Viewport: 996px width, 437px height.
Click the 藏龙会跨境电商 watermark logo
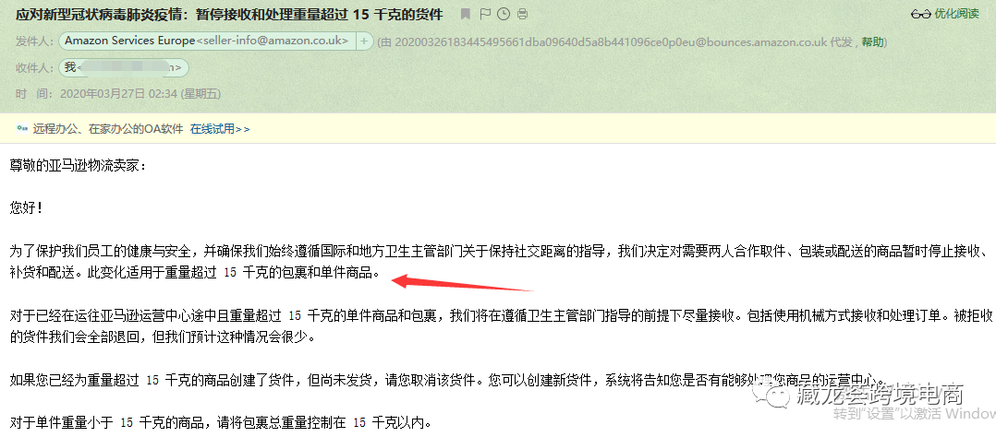[858, 396]
